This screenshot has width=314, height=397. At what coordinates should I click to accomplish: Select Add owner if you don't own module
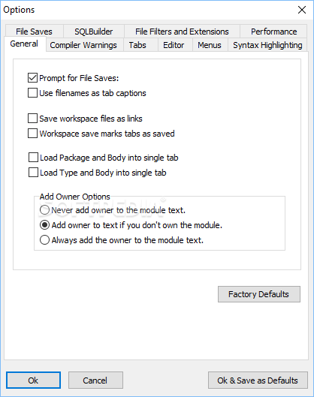tap(44, 225)
